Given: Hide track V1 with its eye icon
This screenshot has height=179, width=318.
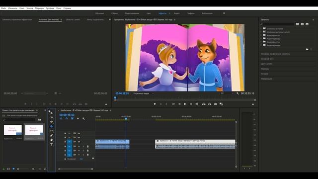Looking at the screenshot, I should (79, 142).
